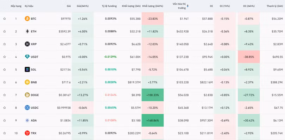Sort by Ký hiệu column header
285x140 pixels.
(x=29, y=6)
